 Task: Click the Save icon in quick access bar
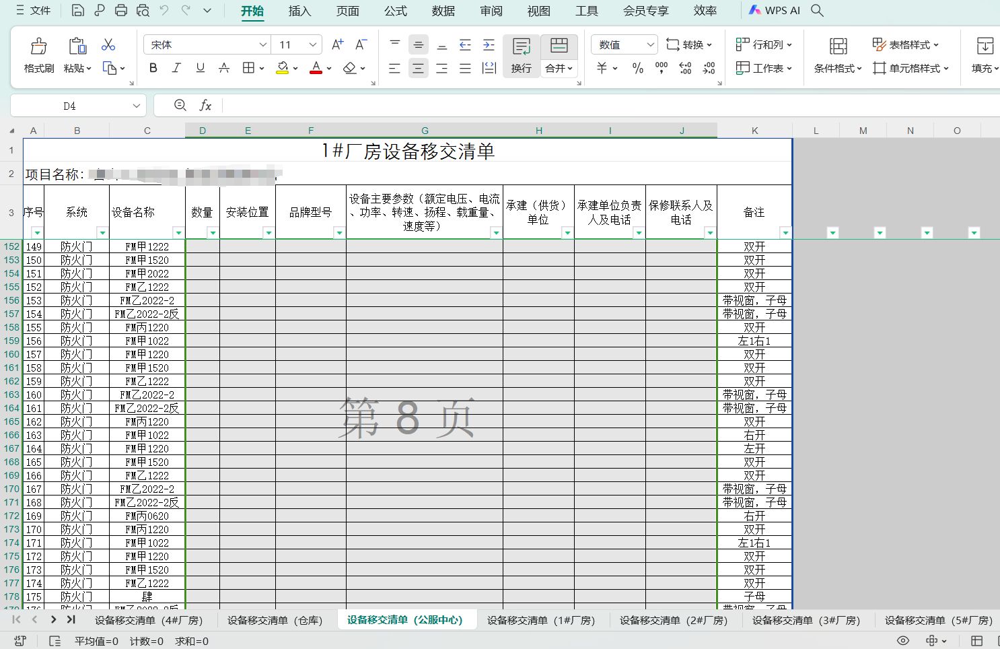[78, 10]
